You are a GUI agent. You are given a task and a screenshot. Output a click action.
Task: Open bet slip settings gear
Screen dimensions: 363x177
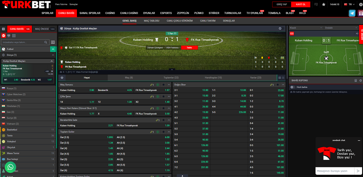click(361, 80)
